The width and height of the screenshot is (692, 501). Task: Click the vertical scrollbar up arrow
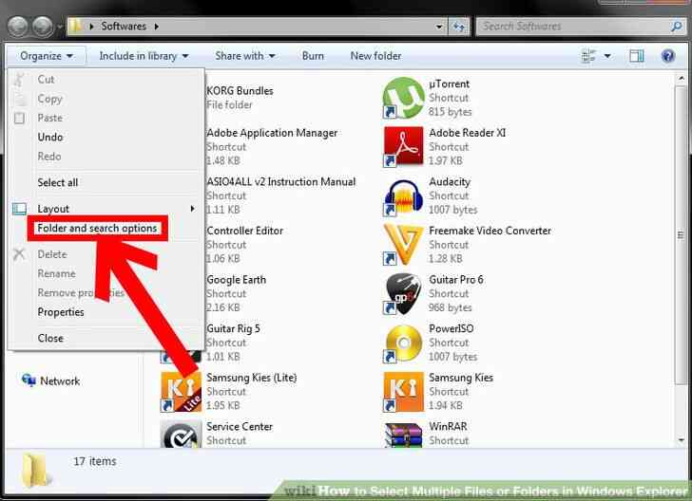(682, 79)
